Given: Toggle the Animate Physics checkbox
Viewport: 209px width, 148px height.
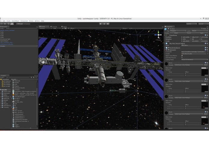Looking at the screenshot, I should click(182, 58).
